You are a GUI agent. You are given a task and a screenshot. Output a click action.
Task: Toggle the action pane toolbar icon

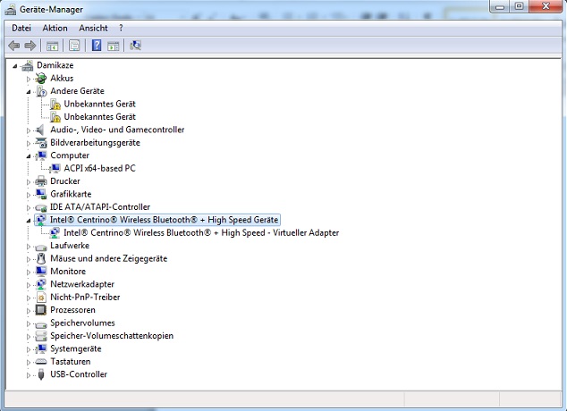click(x=114, y=46)
